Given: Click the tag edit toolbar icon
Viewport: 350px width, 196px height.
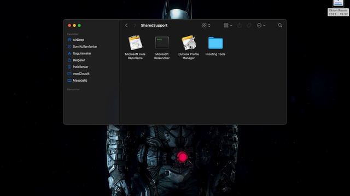Looking at the screenshot, I should click(x=249, y=26).
